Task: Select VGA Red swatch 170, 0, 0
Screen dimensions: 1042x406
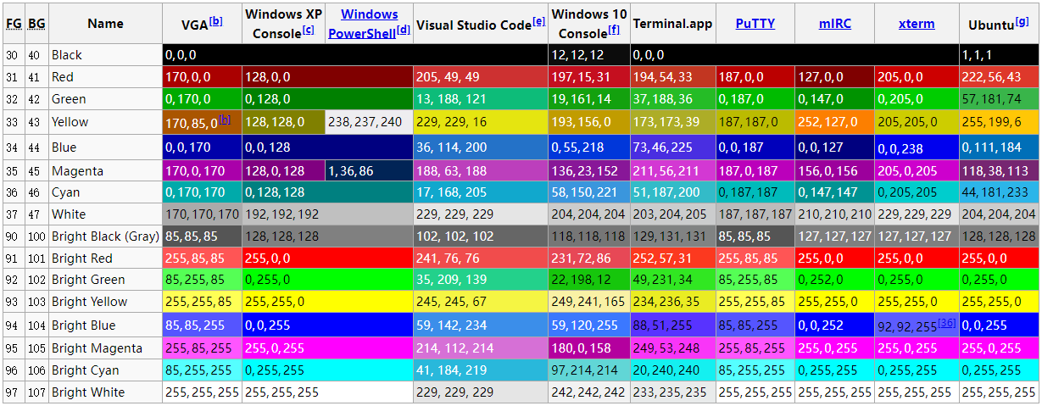Action: [x=203, y=77]
